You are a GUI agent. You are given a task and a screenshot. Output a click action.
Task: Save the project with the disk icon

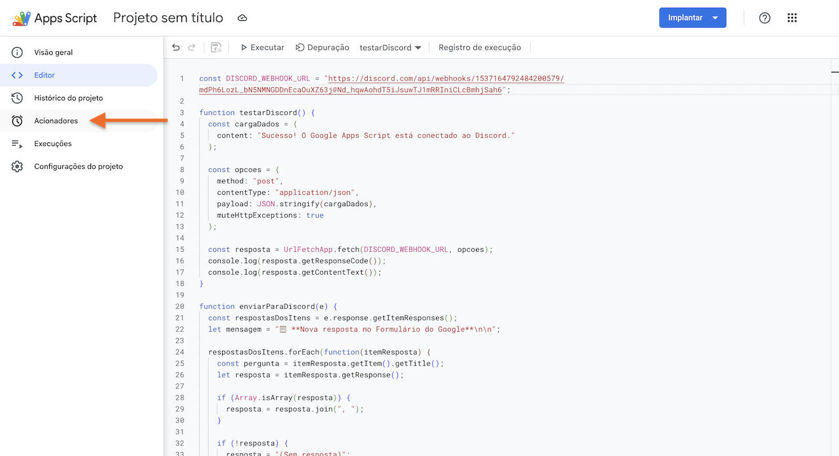pyautogui.click(x=216, y=47)
